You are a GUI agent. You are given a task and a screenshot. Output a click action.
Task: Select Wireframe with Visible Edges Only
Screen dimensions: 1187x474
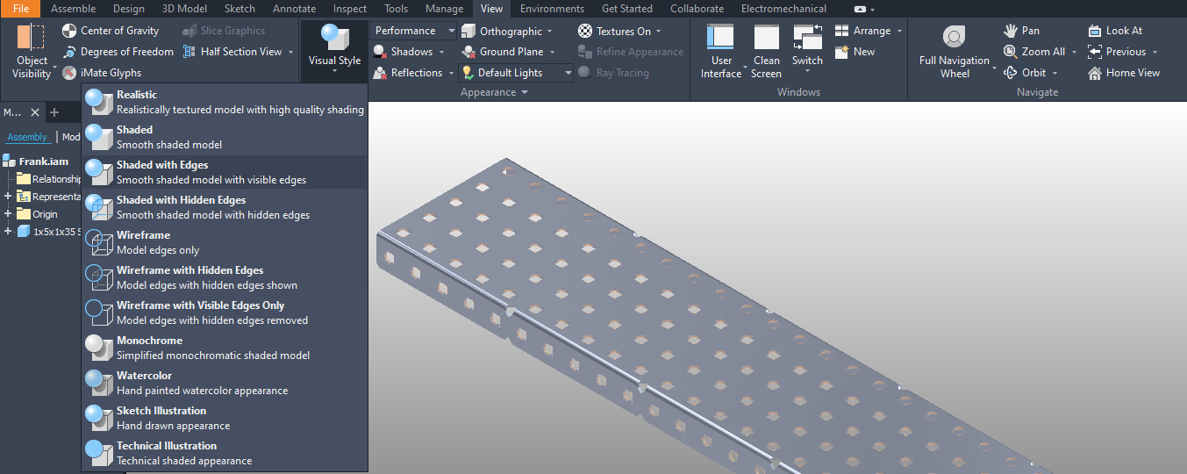225,312
